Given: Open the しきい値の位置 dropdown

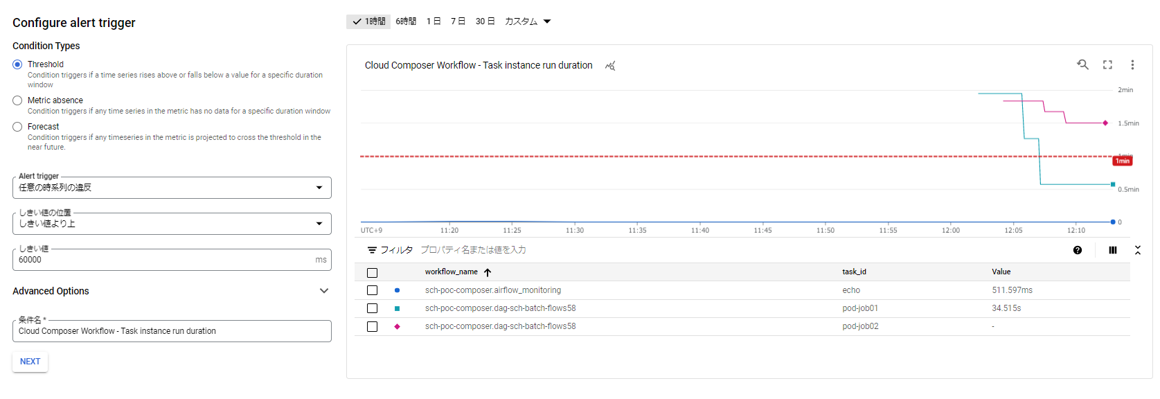Looking at the screenshot, I should coord(172,224).
